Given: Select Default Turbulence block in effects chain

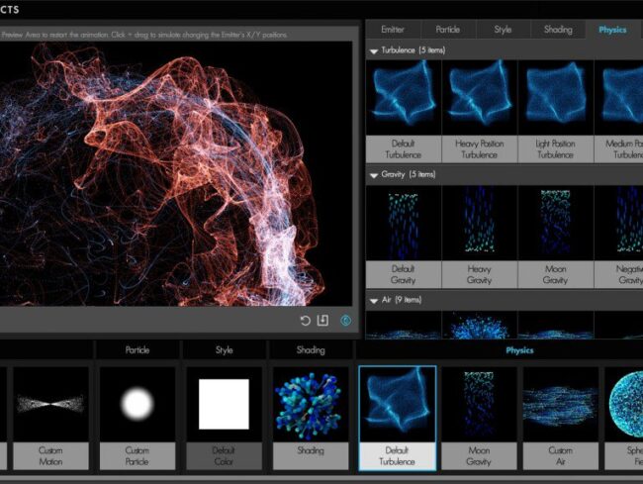Looking at the screenshot, I should pyautogui.click(x=397, y=404).
